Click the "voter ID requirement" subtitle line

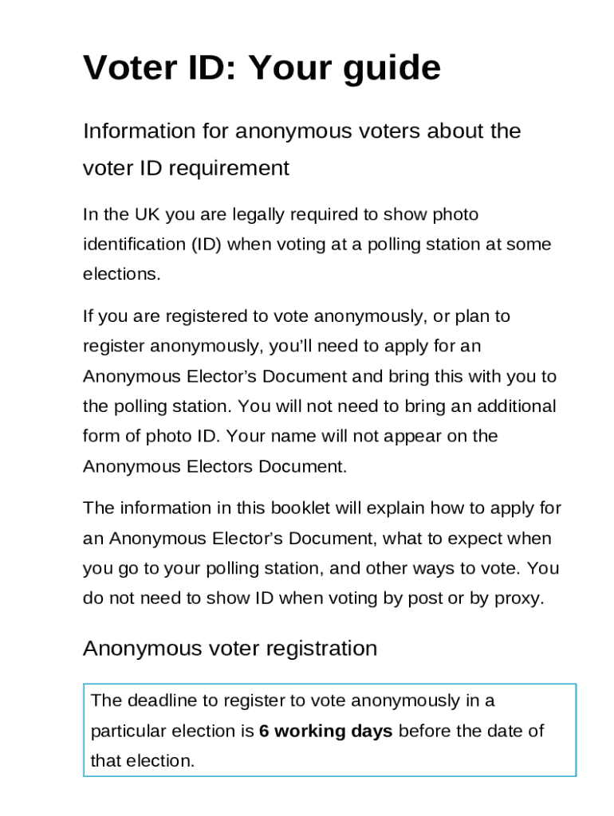186,168
